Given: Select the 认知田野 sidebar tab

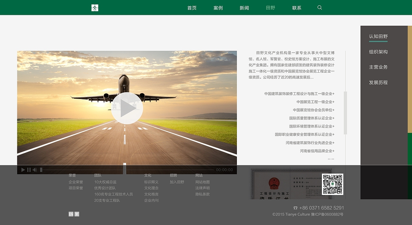Looking at the screenshot, I should (x=378, y=36).
